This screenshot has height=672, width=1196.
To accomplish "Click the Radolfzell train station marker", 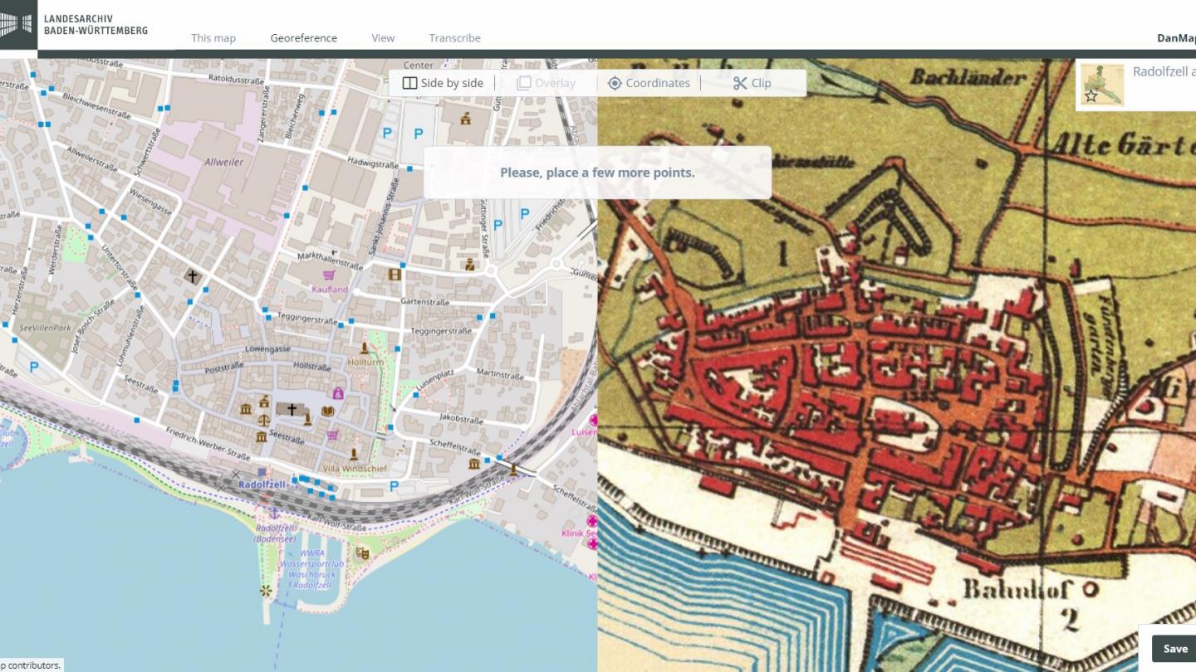I will click(x=262, y=472).
